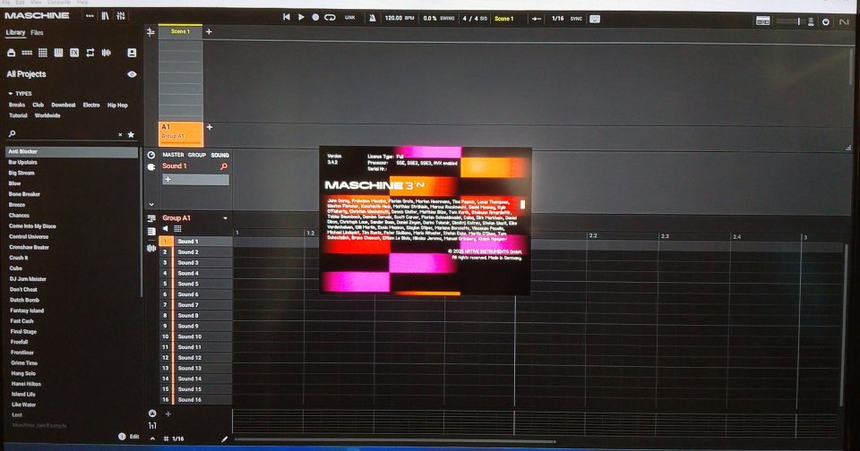Filter by Hip Hop type tag
Image resolution: width=860 pixels, height=451 pixels.
[x=117, y=105]
